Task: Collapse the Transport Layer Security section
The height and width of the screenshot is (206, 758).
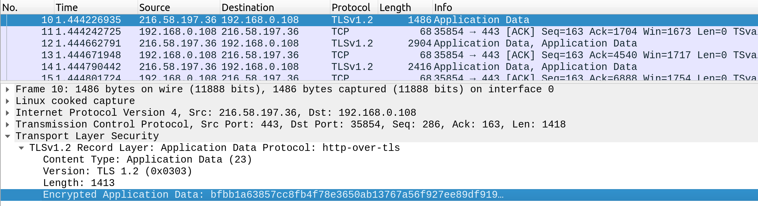Action: (7, 136)
